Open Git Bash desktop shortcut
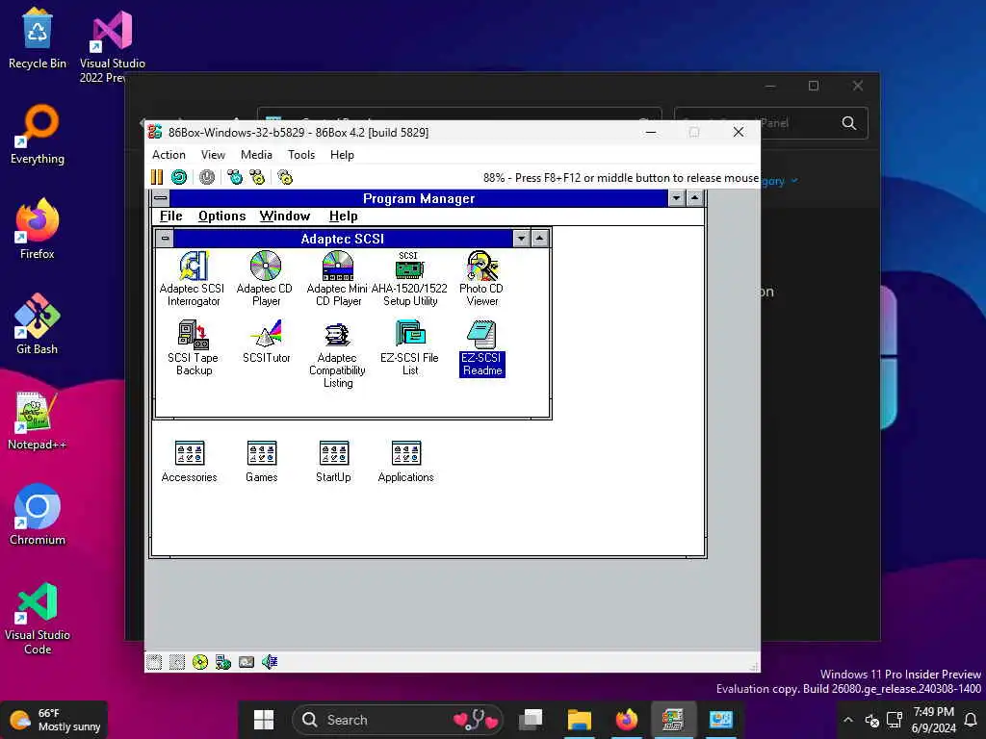 38,324
